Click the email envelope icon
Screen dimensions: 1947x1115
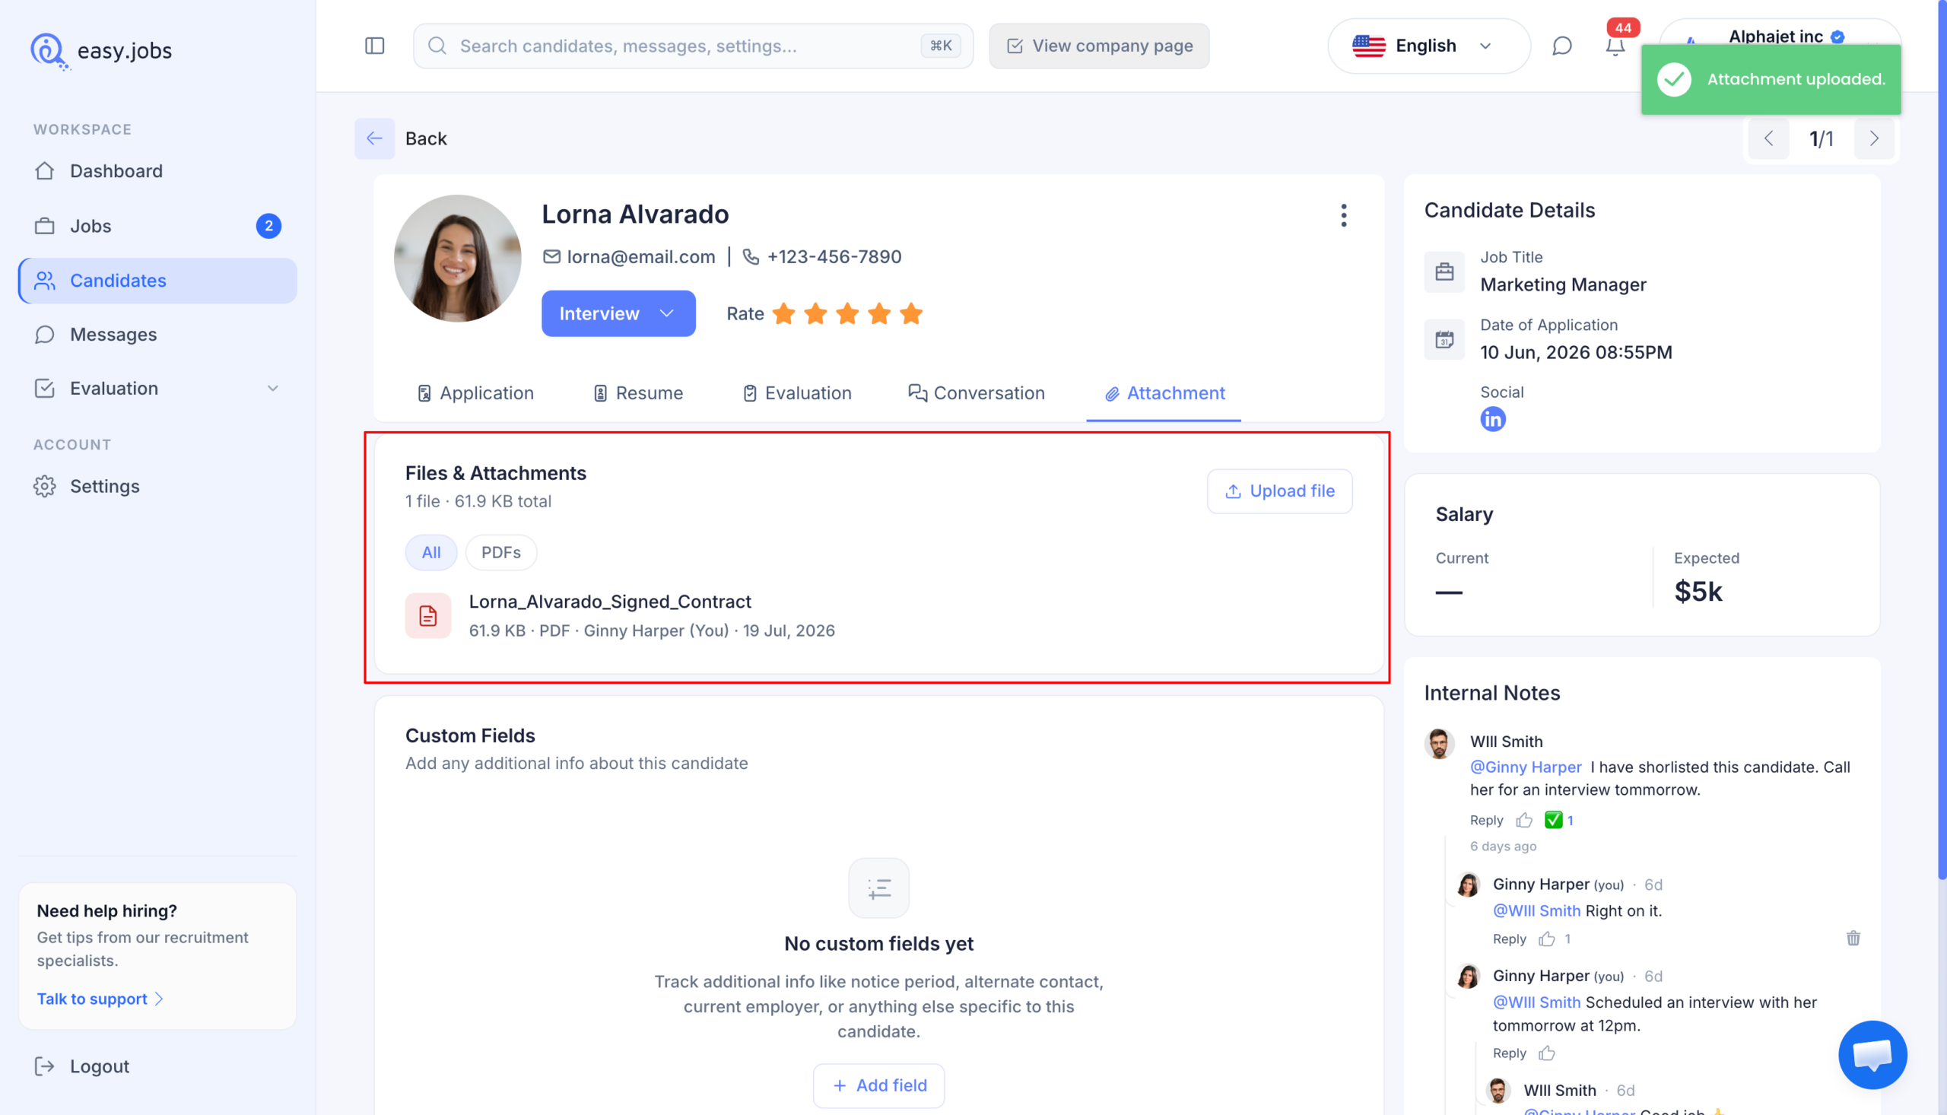click(x=551, y=256)
